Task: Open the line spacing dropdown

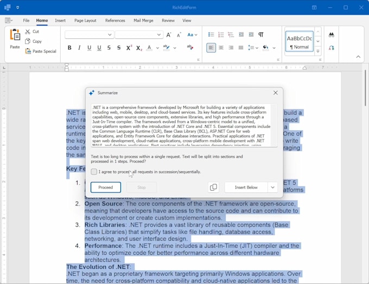Action: tap(253, 48)
